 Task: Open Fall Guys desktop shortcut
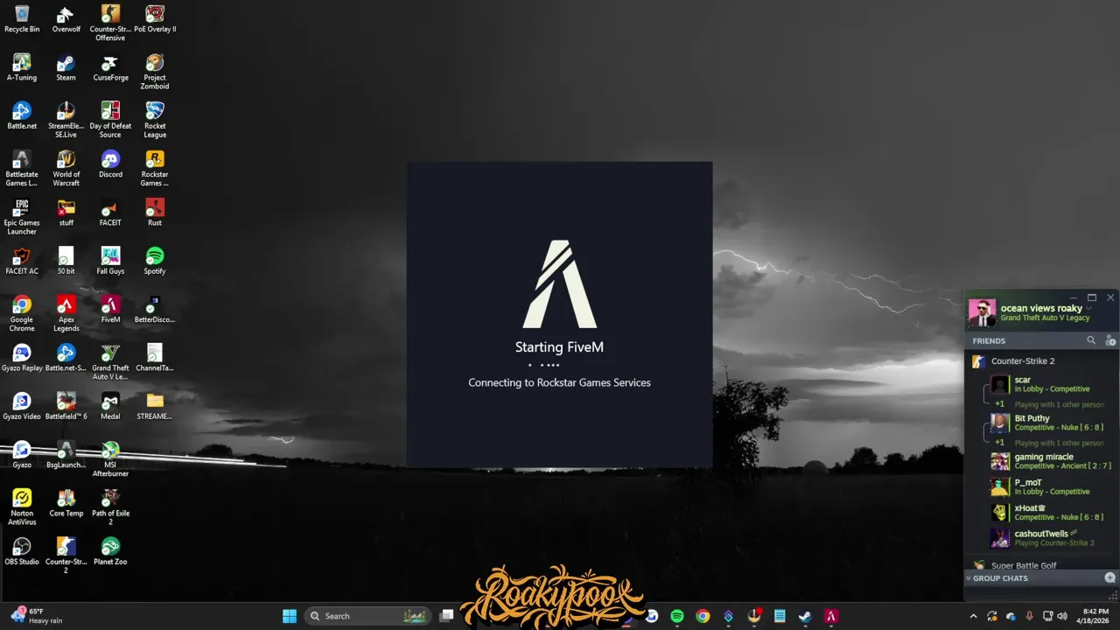click(x=110, y=261)
